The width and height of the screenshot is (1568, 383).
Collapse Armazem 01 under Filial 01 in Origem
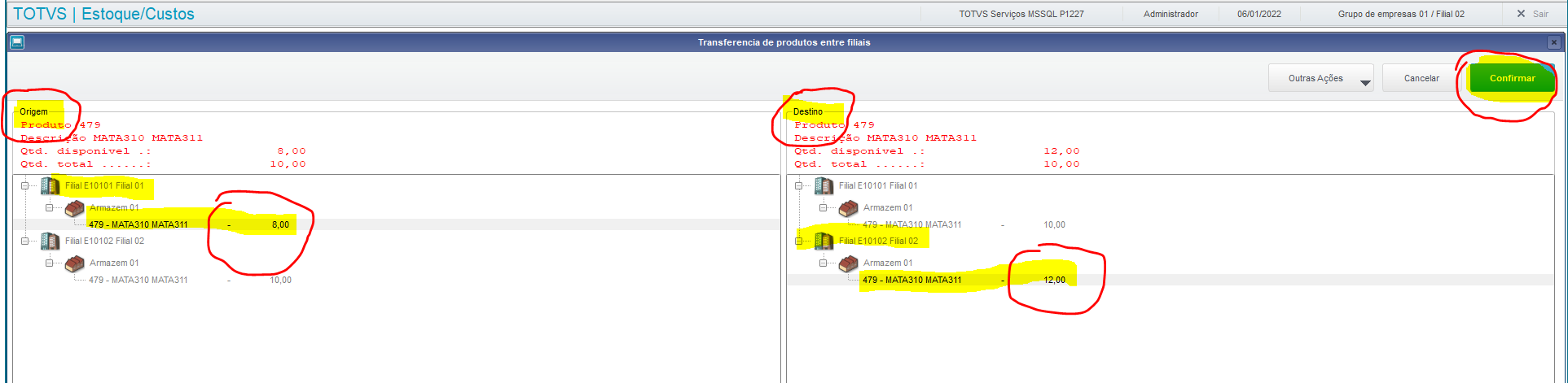point(50,207)
